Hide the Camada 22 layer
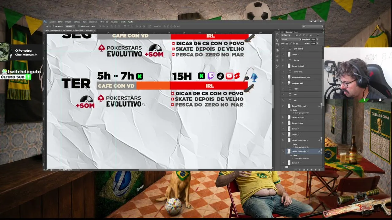The height and width of the screenshot is (220, 392). coord(283,134)
